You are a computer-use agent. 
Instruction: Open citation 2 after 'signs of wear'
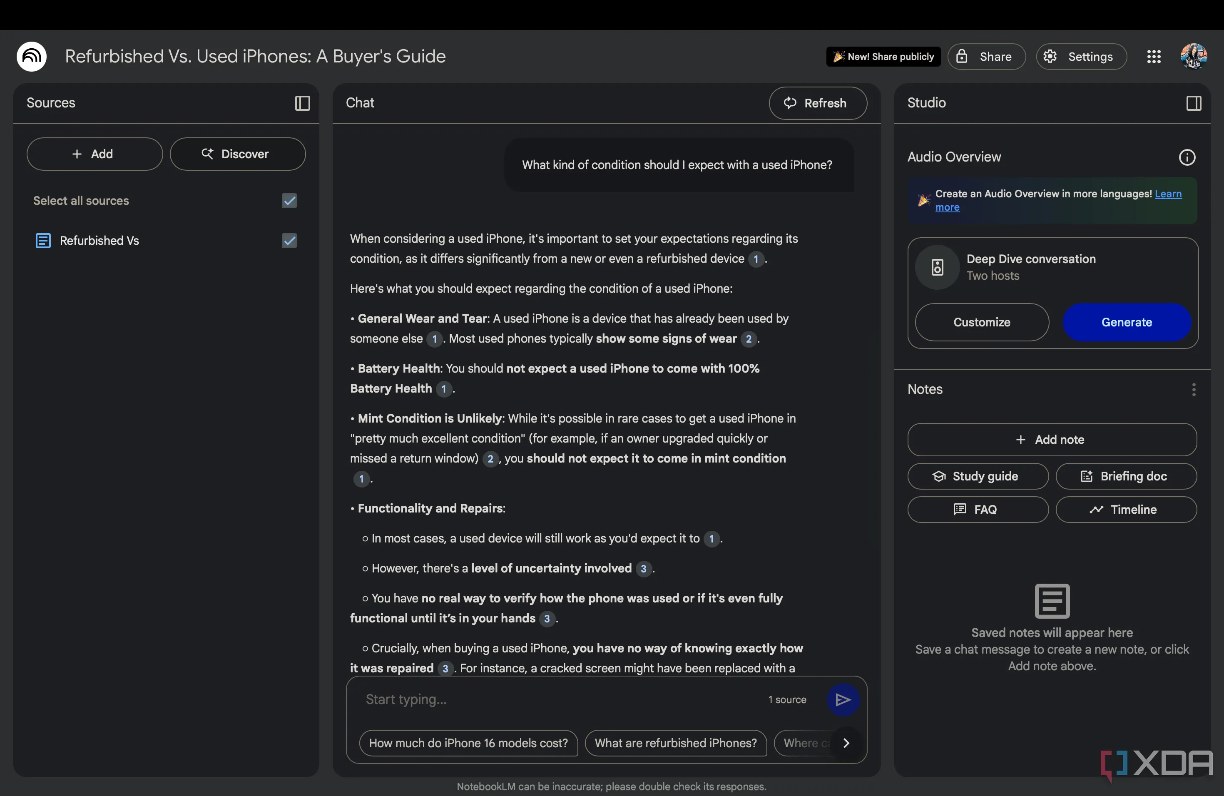748,339
